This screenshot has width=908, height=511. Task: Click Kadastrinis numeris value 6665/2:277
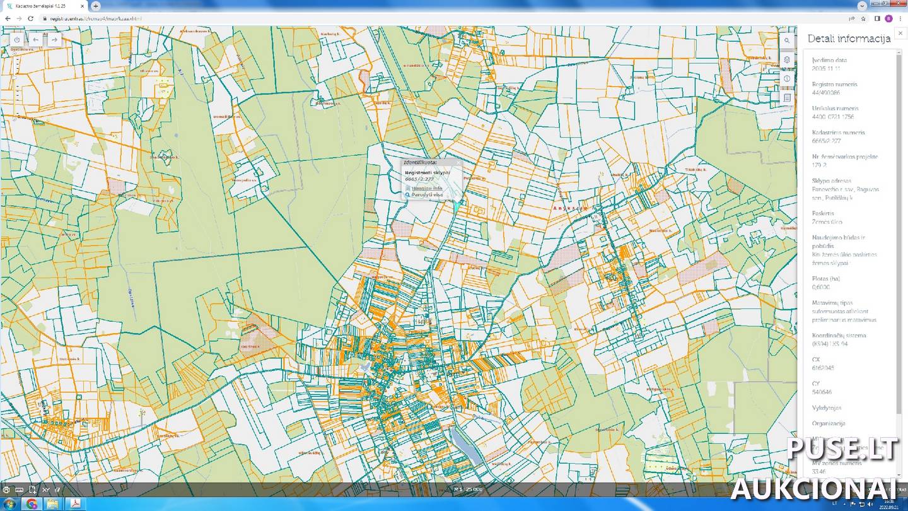[827, 141]
